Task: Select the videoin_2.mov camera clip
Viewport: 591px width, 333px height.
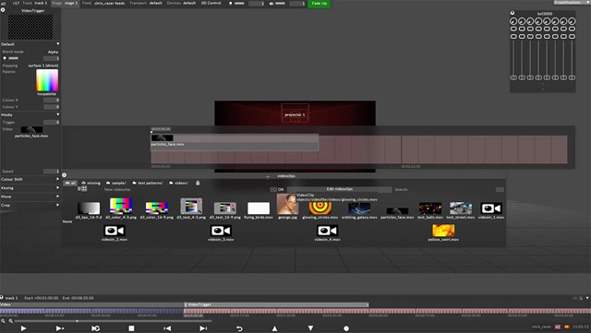Action: point(115,232)
